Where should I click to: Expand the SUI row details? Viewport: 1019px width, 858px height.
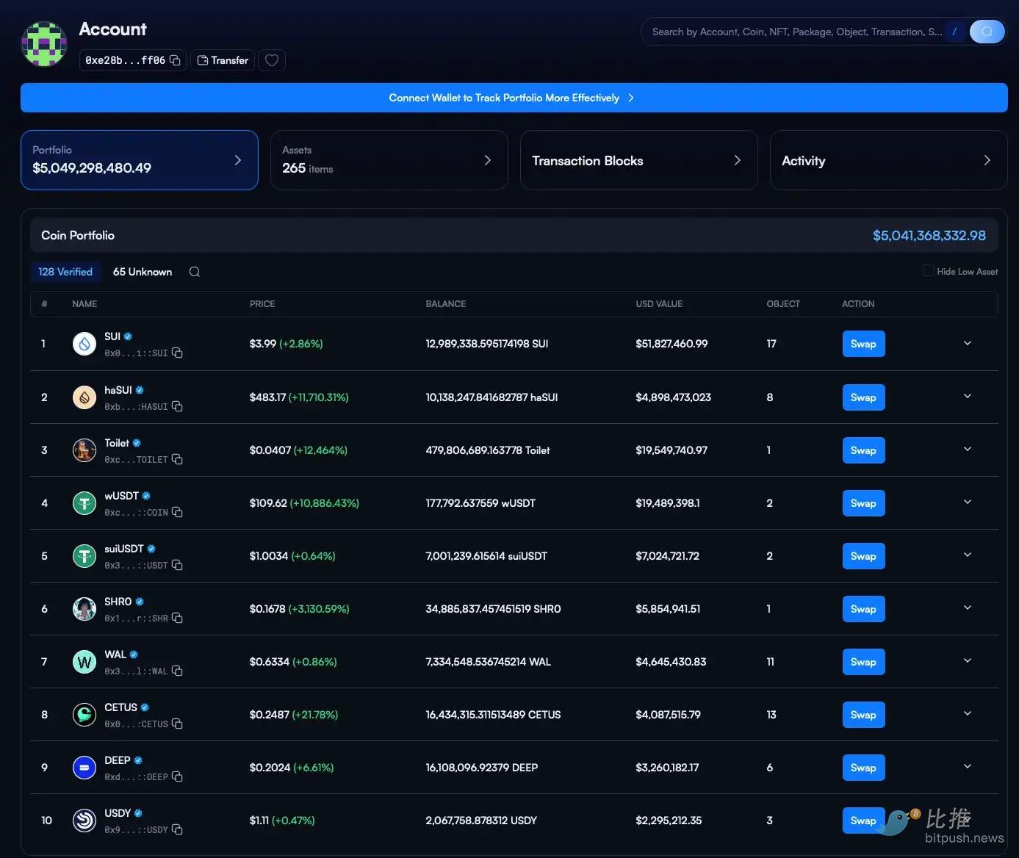(967, 343)
